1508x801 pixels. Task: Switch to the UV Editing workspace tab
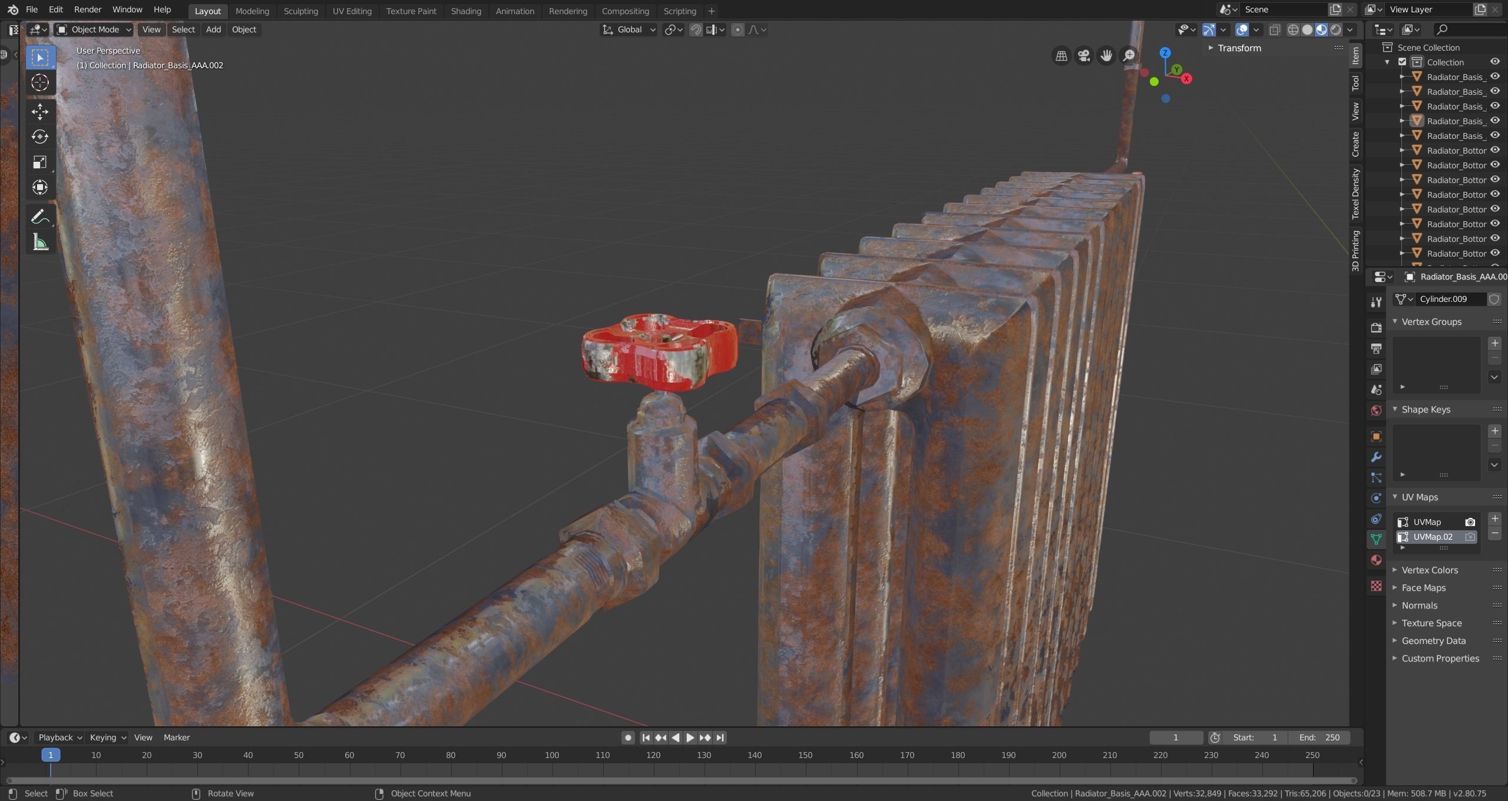click(352, 11)
